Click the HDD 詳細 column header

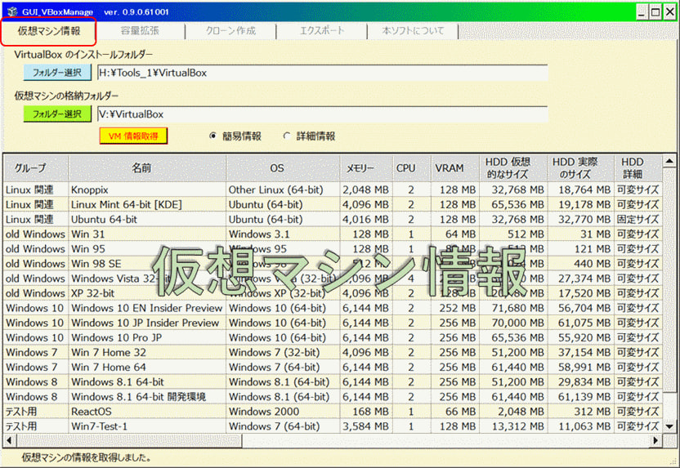(x=638, y=168)
